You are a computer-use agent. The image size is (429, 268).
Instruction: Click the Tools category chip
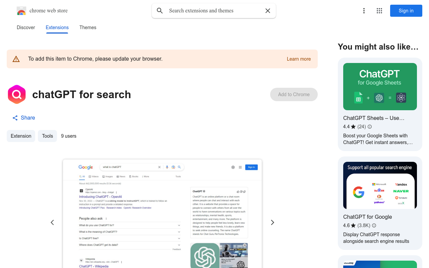[47, 136]
